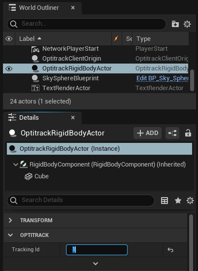
Task: Toggle favorites star filter in Details
Action: (178, 201)
